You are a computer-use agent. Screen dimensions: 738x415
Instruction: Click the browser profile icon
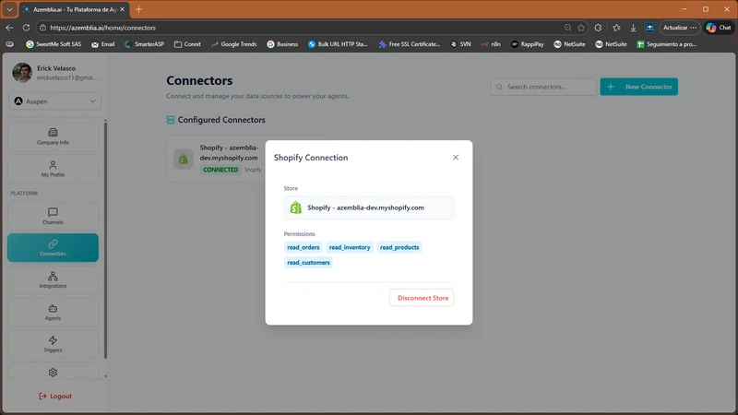pyautogui.click(x=649, y=28)
